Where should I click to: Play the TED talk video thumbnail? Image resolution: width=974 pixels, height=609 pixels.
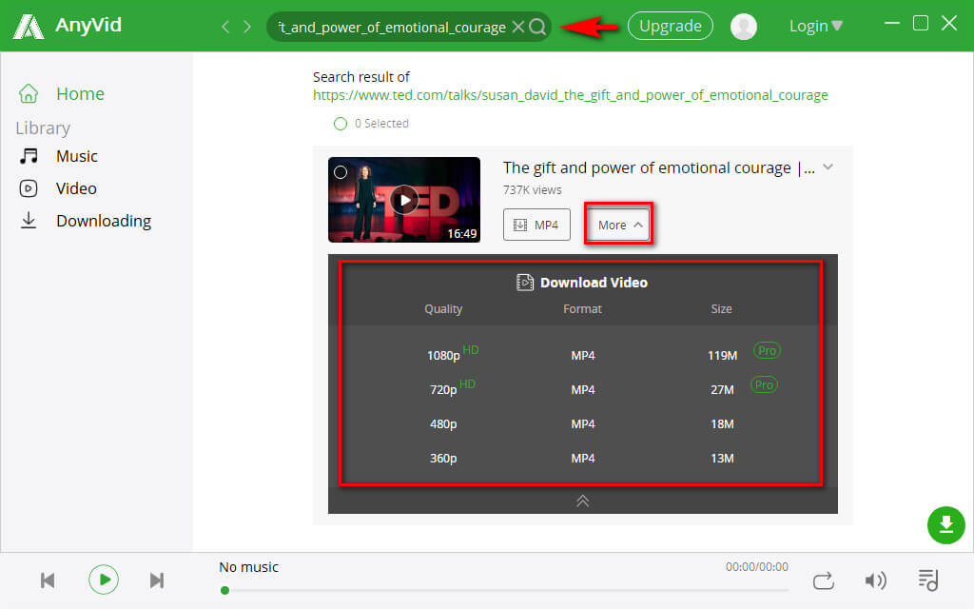pyautogui.click(x=404, y=200)
